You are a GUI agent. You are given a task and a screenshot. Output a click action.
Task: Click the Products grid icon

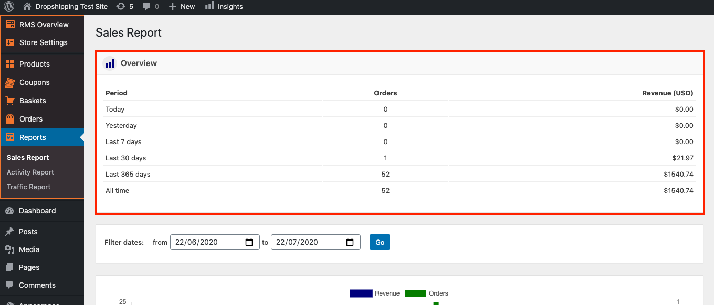[x=10, y=64]
